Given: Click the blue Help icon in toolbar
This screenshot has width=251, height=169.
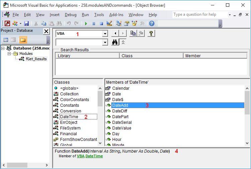Looking at the screenshot, I should (152, 23).
